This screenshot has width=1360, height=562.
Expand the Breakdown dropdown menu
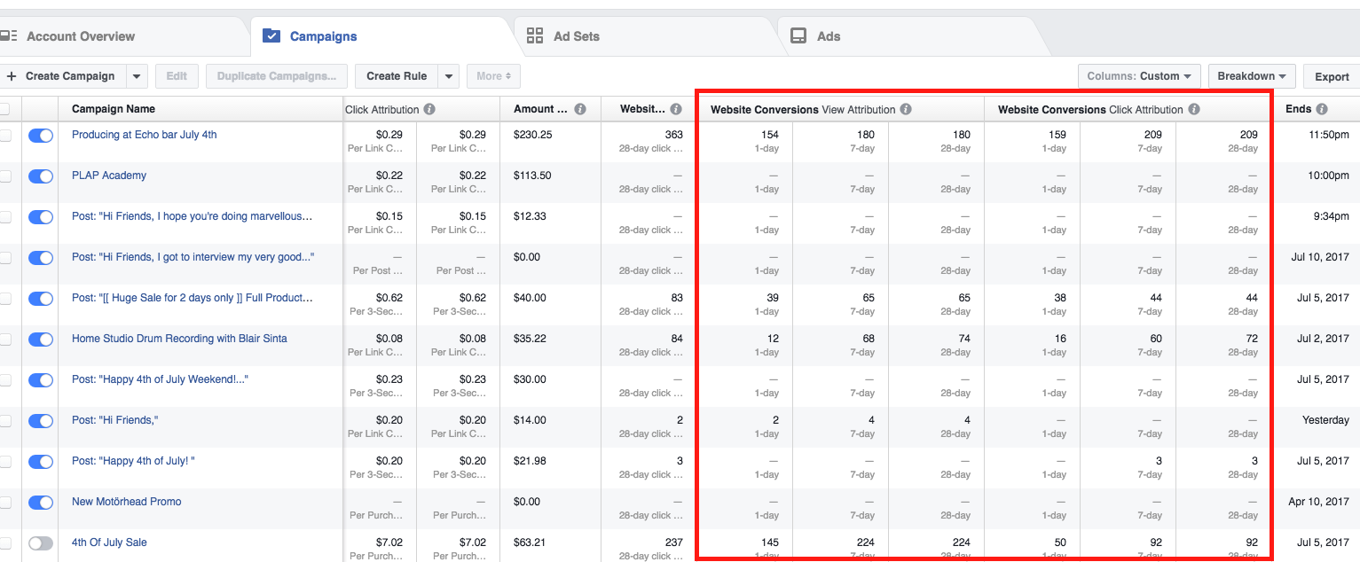[1252, 76]
